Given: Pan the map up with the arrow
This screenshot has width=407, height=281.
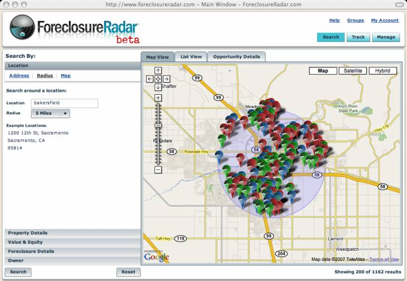Looking at the screenshot, I should [158, 71].
